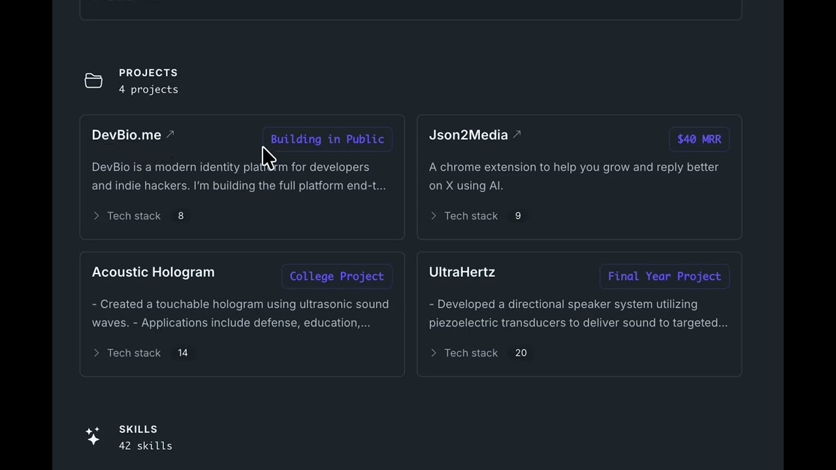Click the UltraHertz project title
The height and width of the screenshot is (470, 836).
click(462, 272)
